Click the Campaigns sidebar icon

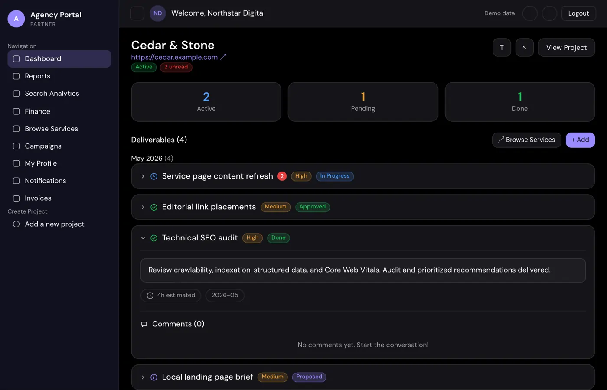coord(16,146)
